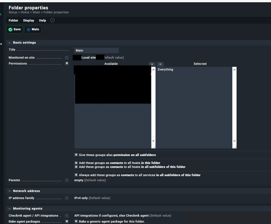Collapse the Network address section
Image resolution: width=271 pixels, height=224 pixels.
pyautogui.click(x=10, y=191)
